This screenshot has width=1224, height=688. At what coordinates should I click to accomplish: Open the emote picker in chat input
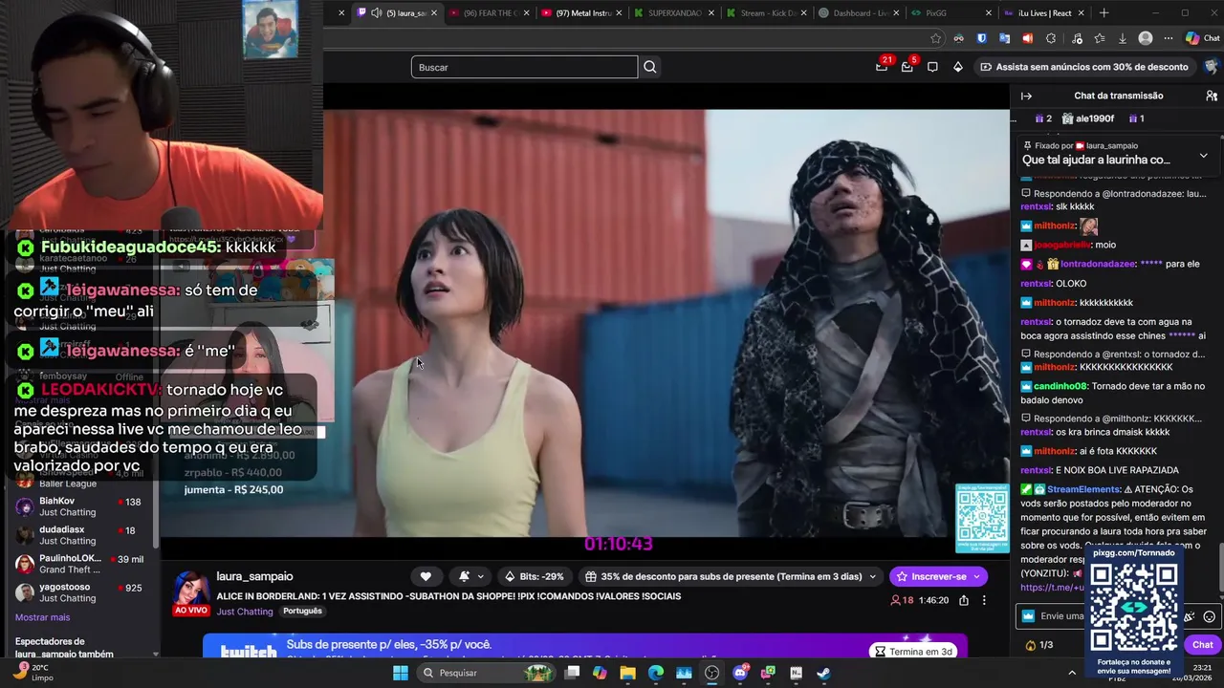pyautogui.click(x=1209, y=616)
